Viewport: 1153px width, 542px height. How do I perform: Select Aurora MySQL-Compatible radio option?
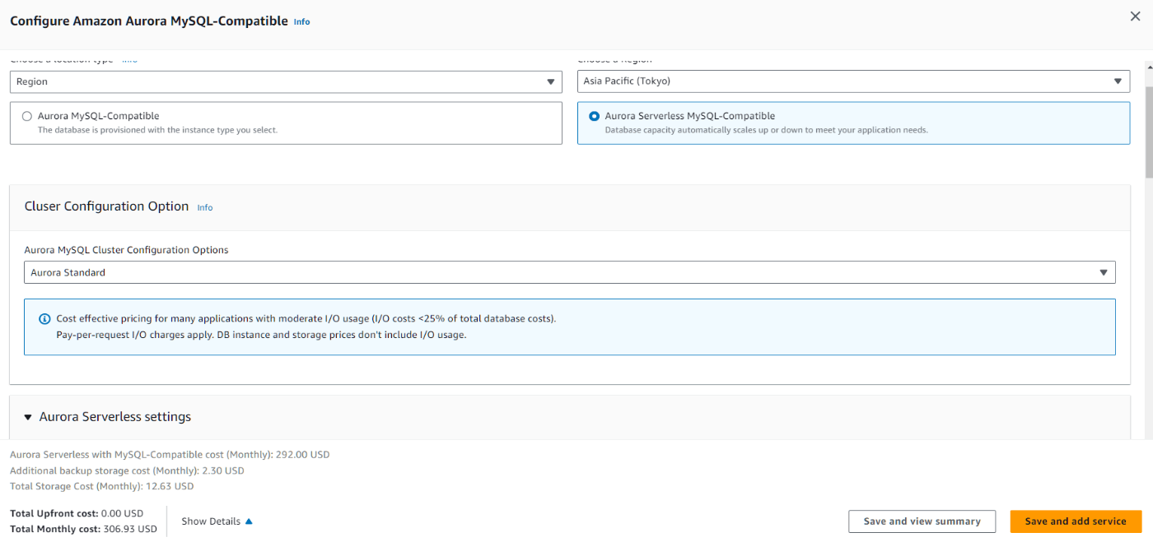(x=27, y=116)
